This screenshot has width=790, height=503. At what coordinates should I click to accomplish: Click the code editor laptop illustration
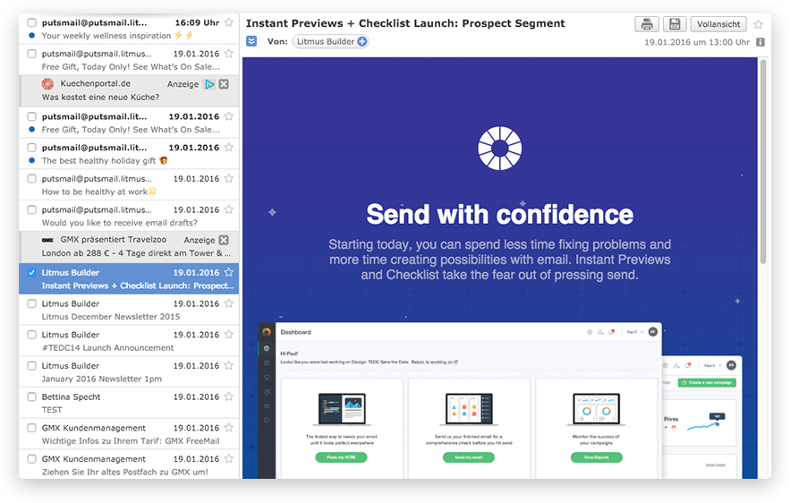click(342, 409)
